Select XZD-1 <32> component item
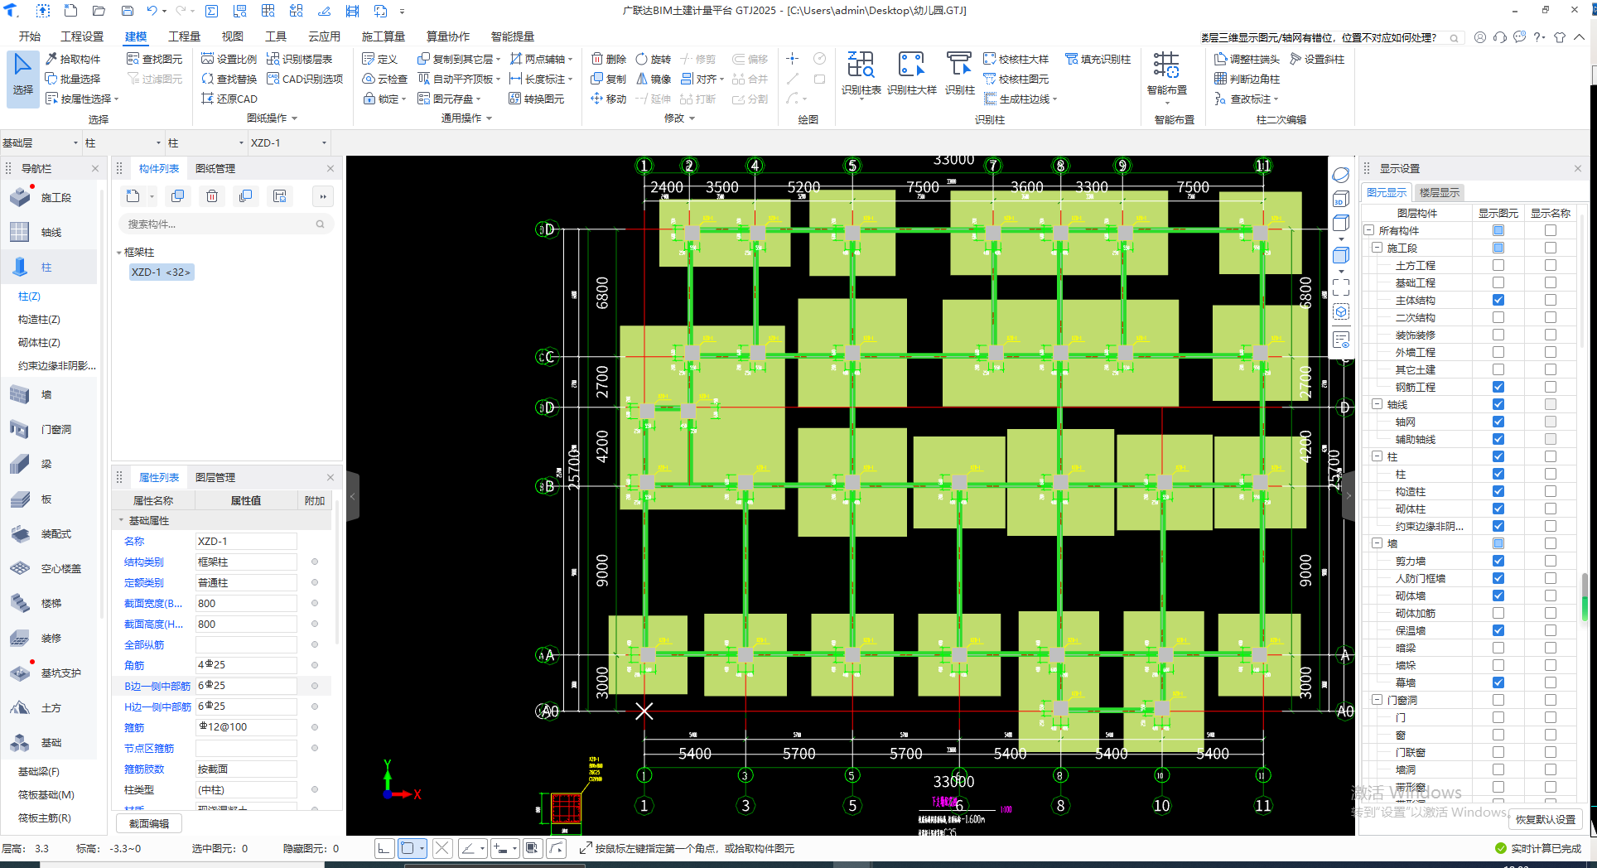Viewport: 1597px width, 868px height. (161, 272)
